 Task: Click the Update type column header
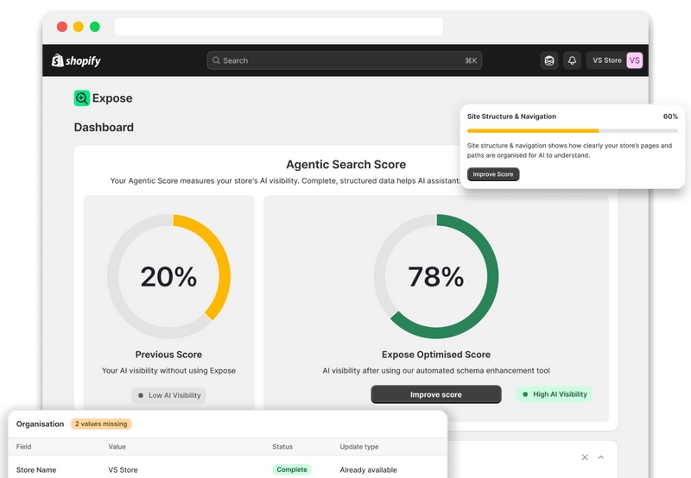click(359, 447)
